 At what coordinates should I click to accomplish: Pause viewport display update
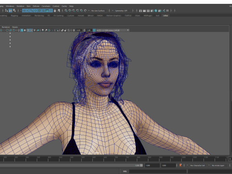click(167, 11)
